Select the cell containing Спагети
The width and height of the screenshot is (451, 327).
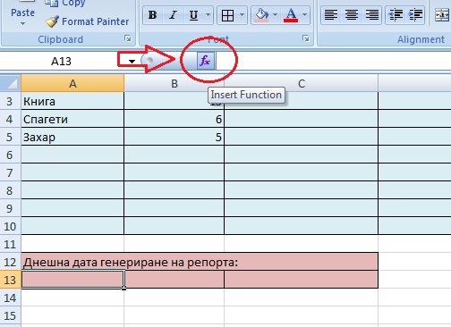72,119
